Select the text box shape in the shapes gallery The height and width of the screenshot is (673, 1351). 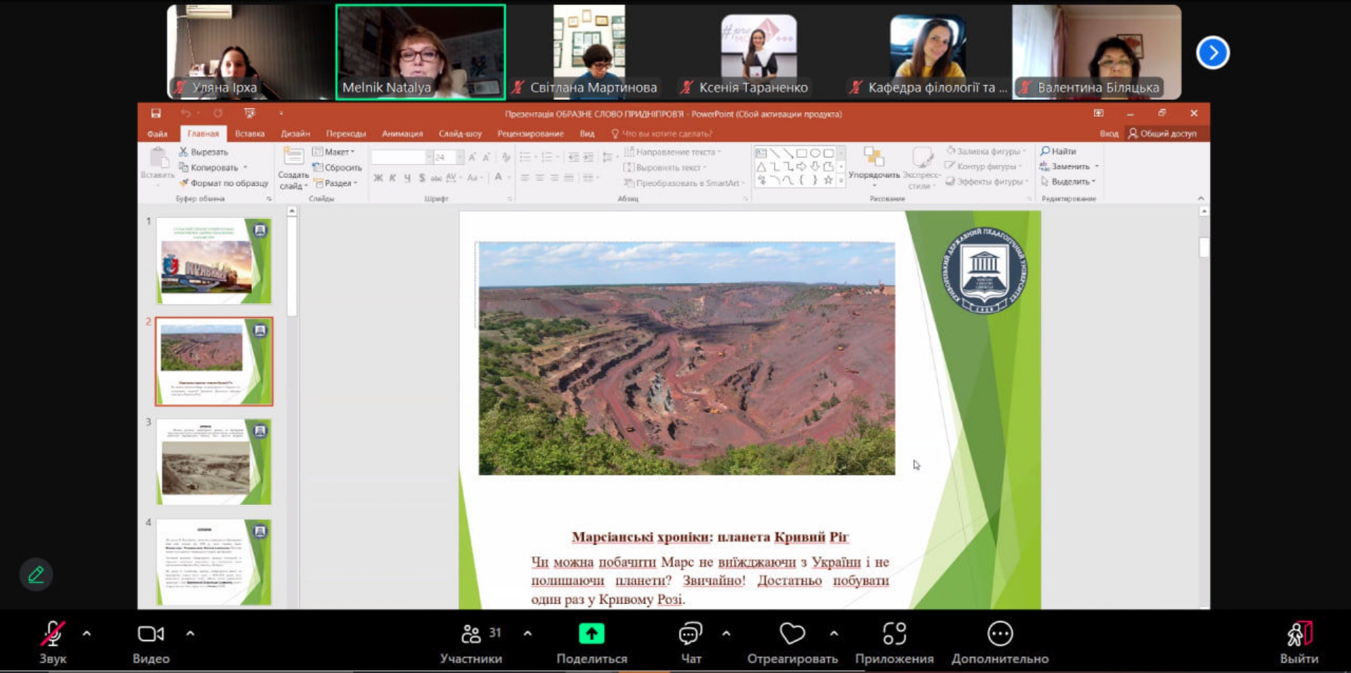click(x=761, y=153)
